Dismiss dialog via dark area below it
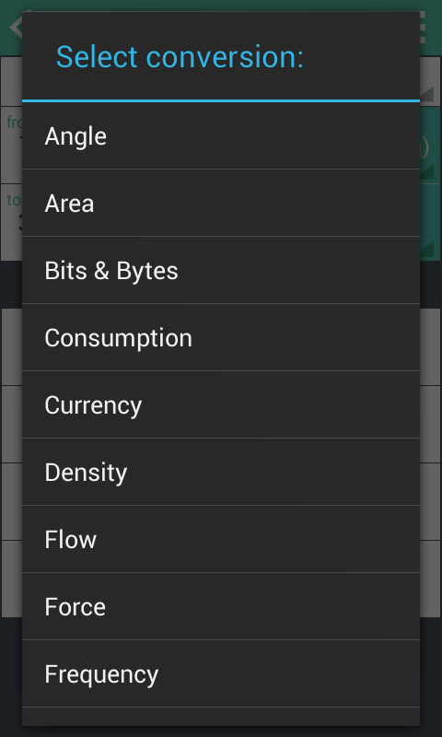Image resolution: width=442 pixels, height=737 pixels. [221, 731]
